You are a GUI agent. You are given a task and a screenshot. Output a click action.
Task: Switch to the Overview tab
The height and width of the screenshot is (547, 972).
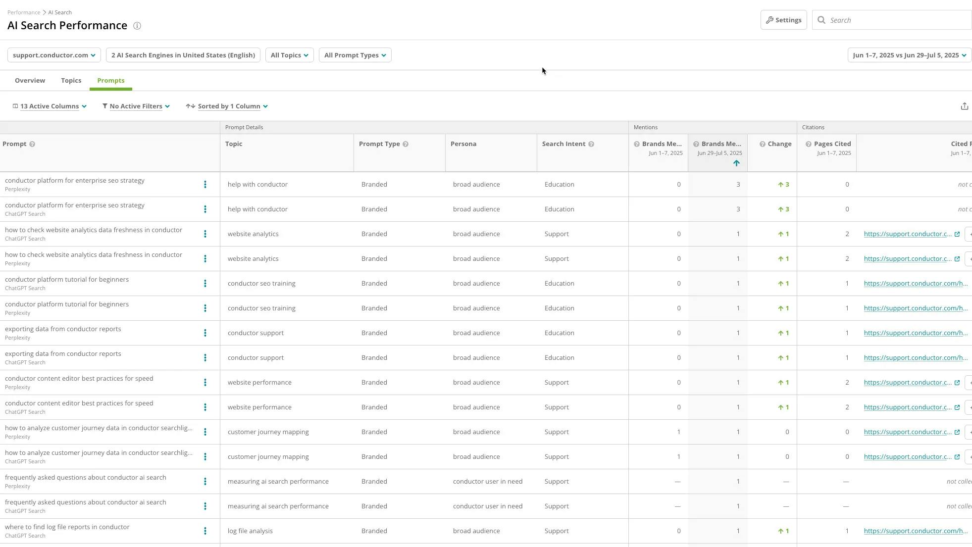pyautogui.click(x=30, y=80)
